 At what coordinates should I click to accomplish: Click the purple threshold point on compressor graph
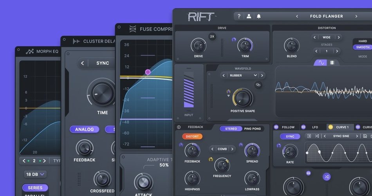pos(148,72)
